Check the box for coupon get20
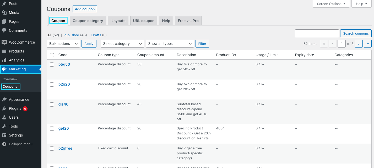This screenshot has width=374, height=168. pos(52,129)
